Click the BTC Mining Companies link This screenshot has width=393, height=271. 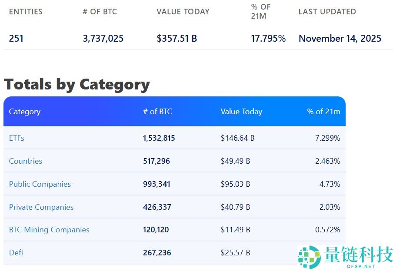point(49,230)
